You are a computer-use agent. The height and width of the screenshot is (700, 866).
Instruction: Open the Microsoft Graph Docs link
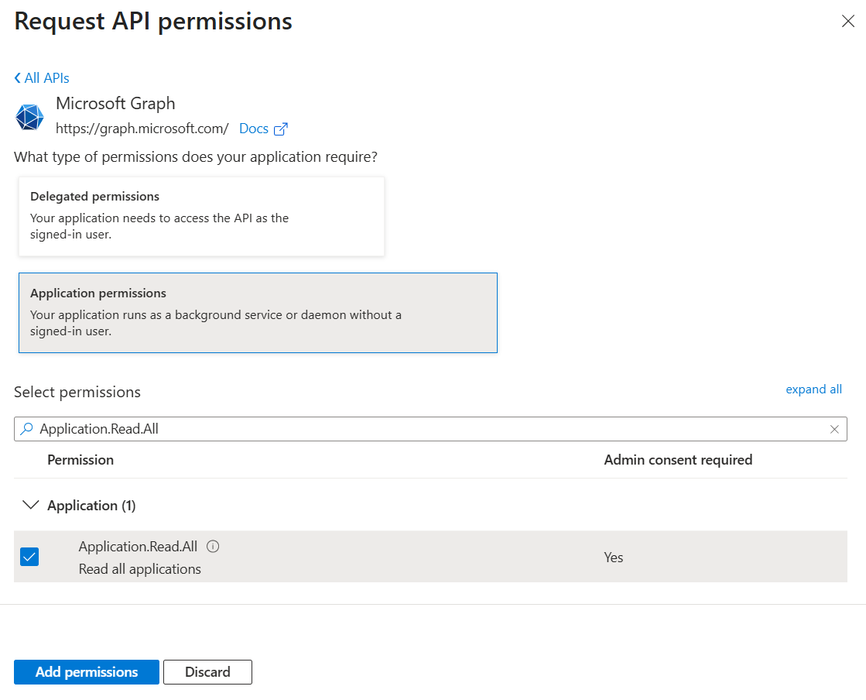254,129
